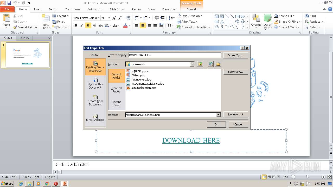This screenshot has height=187, width=333.
Task: Open the font color dropdown arrow
Action: pyautogui.click(x=130, y=25)
